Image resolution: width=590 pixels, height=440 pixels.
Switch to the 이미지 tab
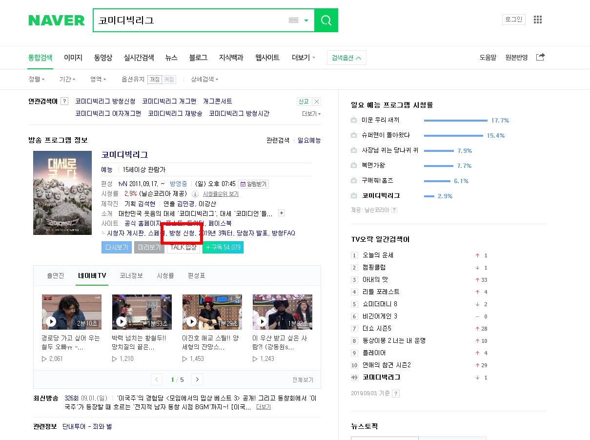click(x=73, y=58)
